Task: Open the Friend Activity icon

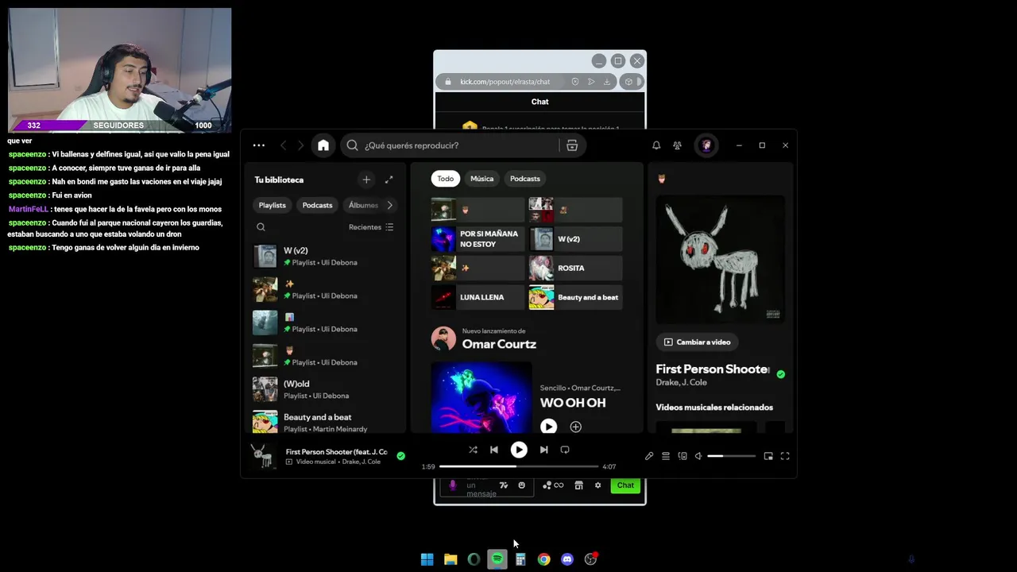Action: pyautogui.click(x=678, y=145)
